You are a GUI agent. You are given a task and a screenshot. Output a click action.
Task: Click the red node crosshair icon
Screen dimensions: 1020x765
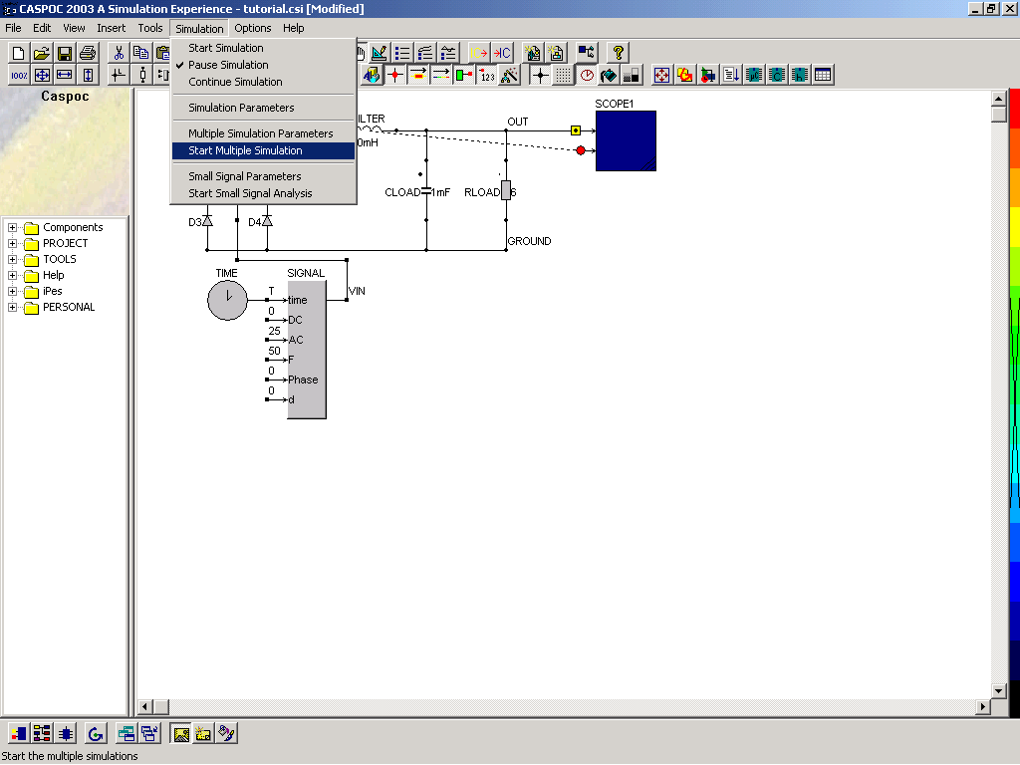tap(394, 75)
